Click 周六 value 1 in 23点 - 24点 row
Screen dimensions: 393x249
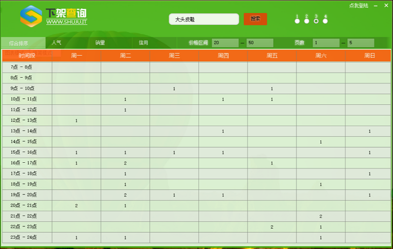[321, 238]
